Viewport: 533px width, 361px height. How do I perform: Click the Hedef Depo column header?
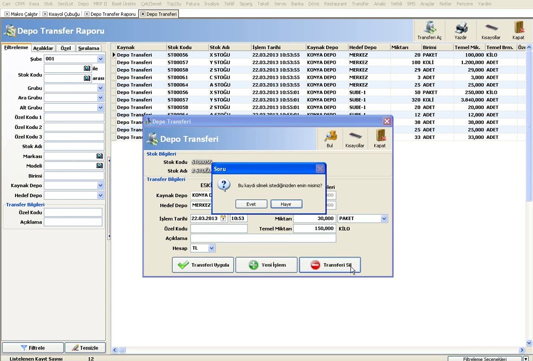369,47
